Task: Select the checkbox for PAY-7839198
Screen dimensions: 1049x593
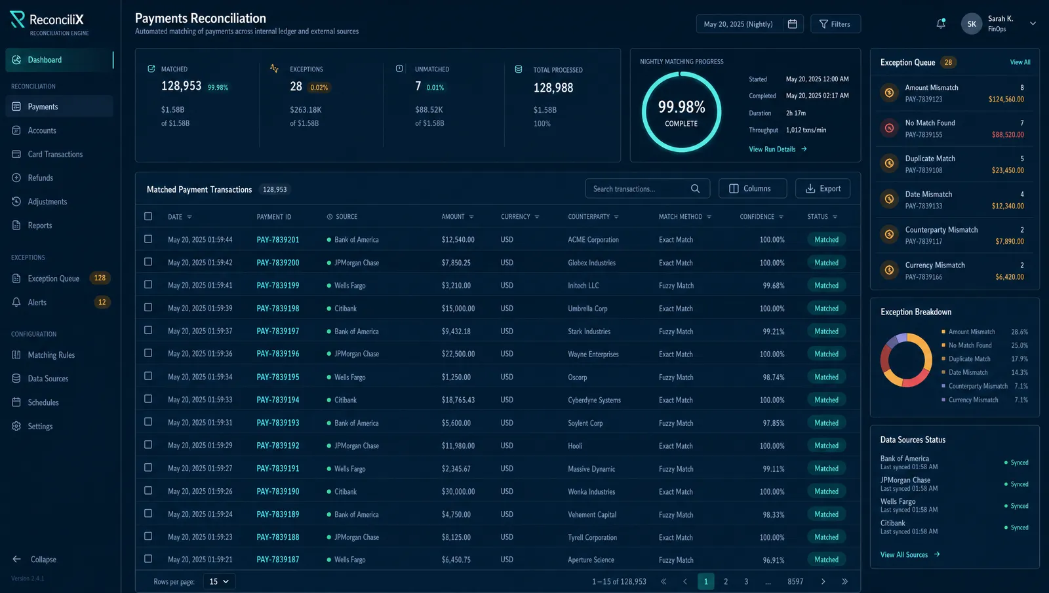Action: tap(148, 307)
